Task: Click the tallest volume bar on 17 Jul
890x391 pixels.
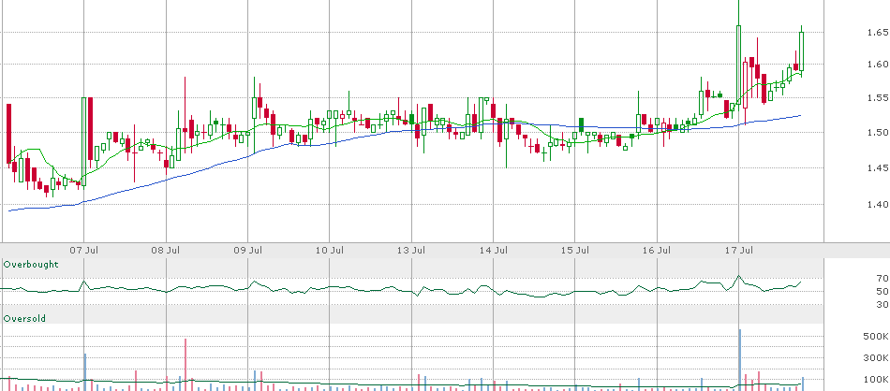Action: pos(739,360)
